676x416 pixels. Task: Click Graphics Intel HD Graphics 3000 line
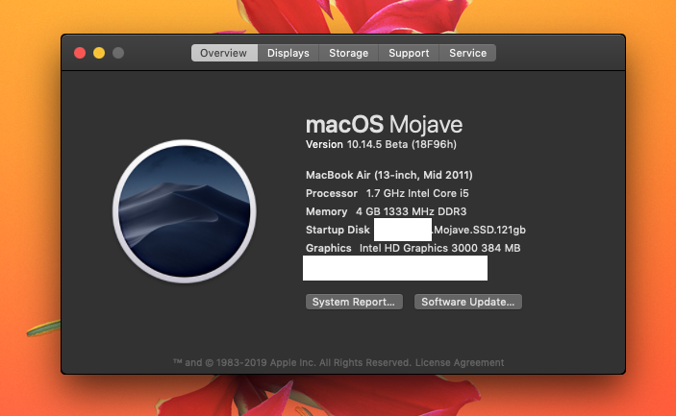pos(413,248)
